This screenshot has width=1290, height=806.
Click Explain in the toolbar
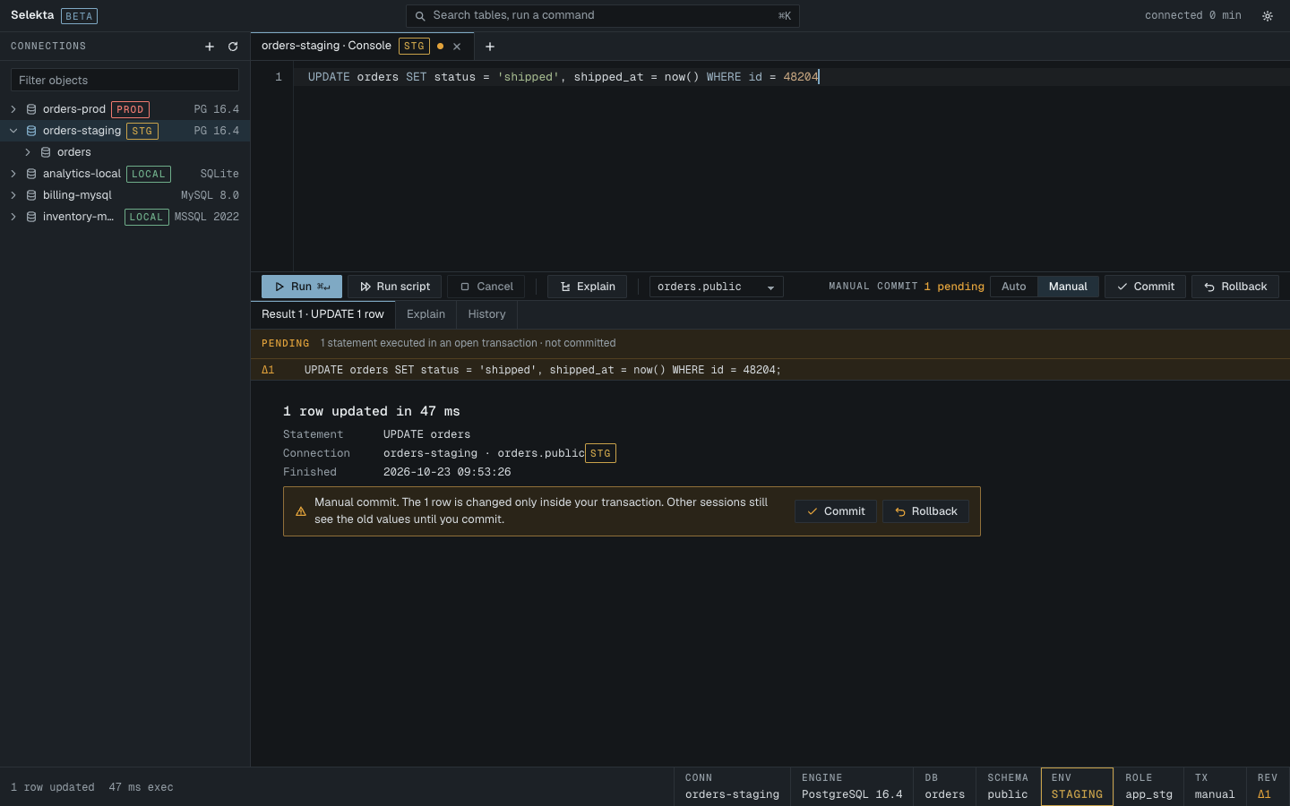pyautogui.click(x=588, y=287)
